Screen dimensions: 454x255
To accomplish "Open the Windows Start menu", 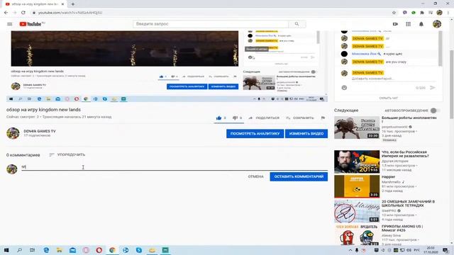I will 6,250.
